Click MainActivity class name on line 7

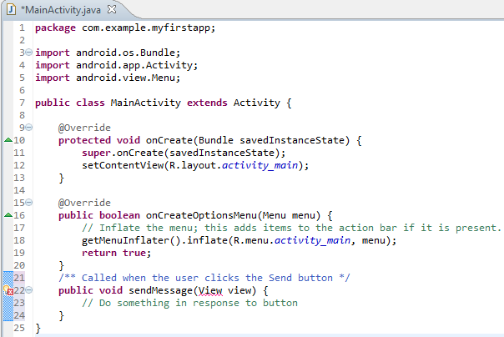[145, 103]
